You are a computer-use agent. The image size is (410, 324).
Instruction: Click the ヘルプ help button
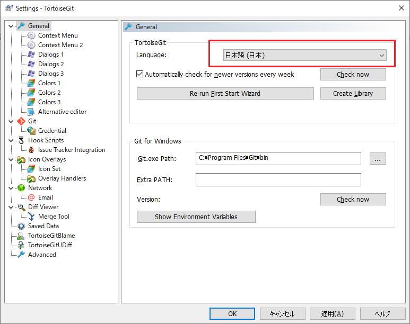tap(382, 313)
